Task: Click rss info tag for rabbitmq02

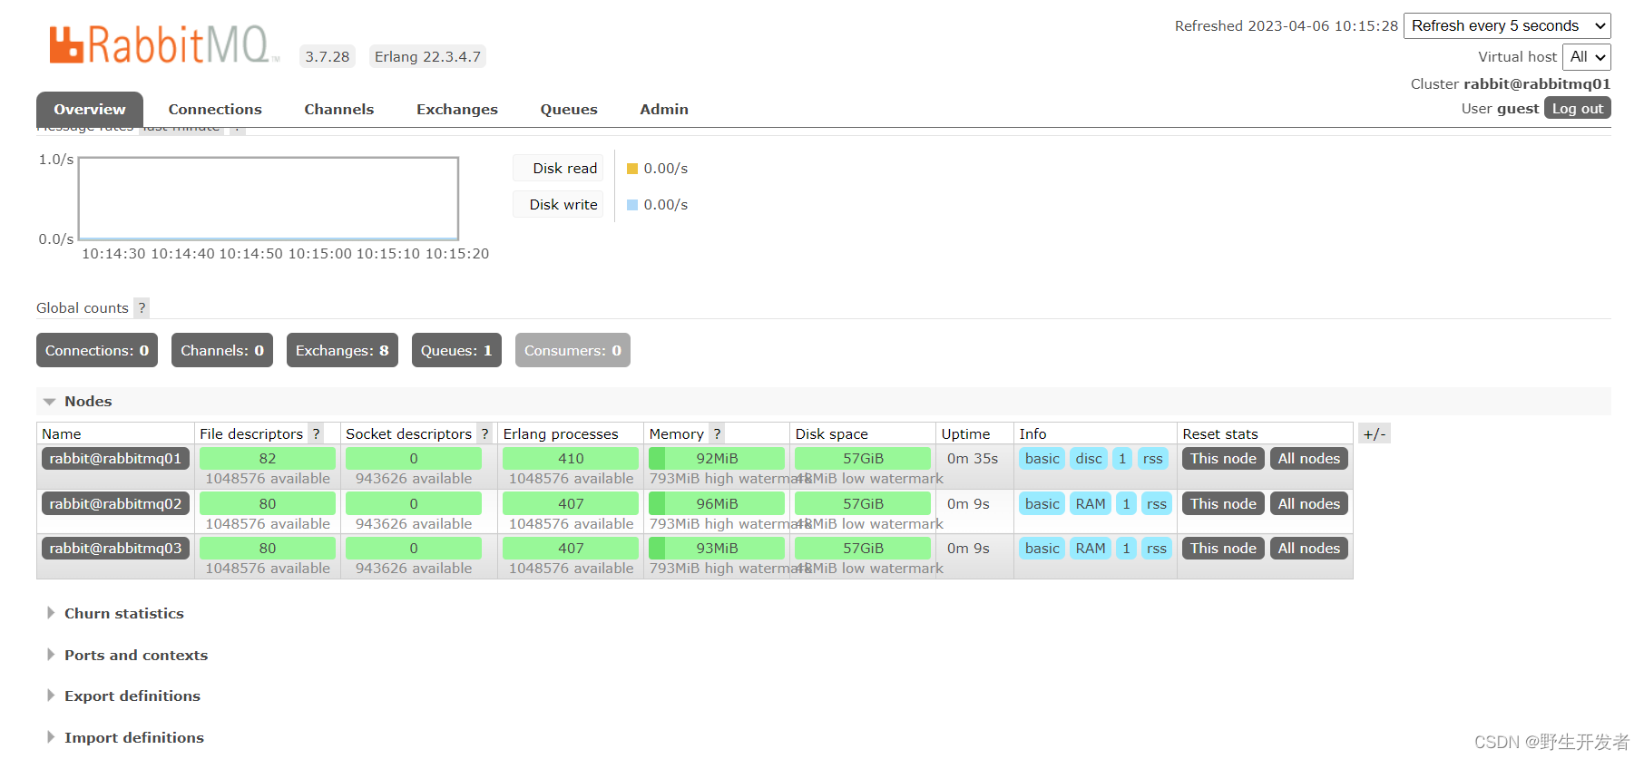Action: [1156, 504]
